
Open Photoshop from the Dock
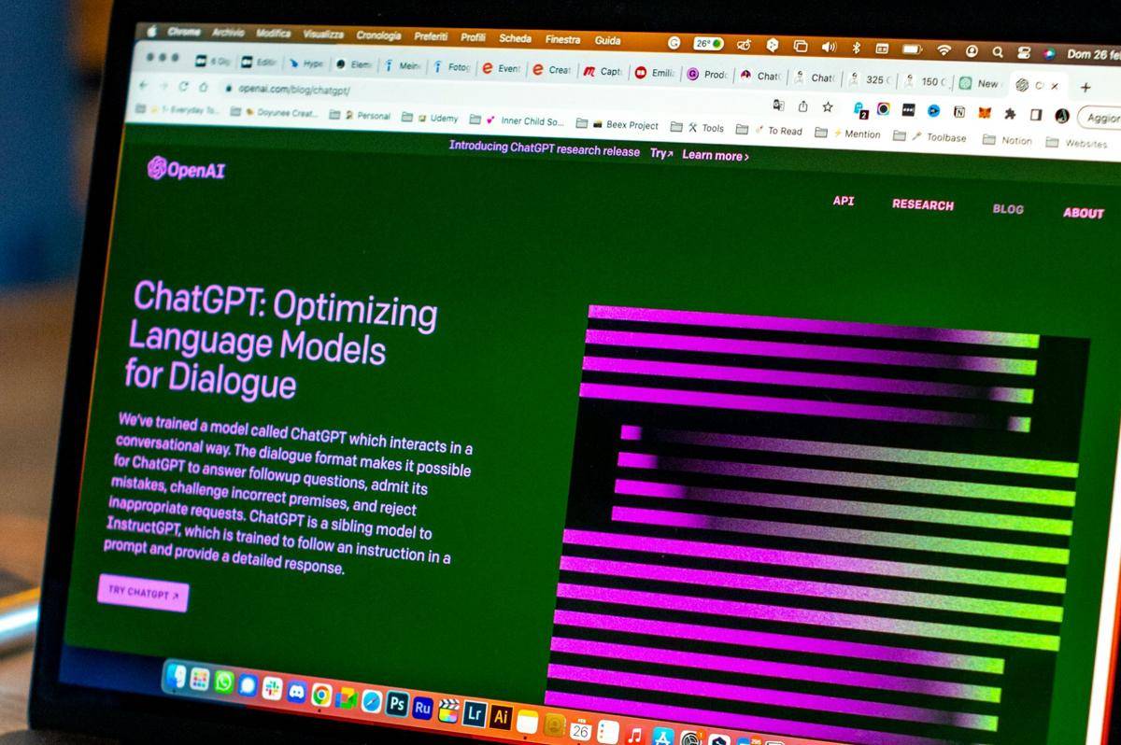pos(397,704)
